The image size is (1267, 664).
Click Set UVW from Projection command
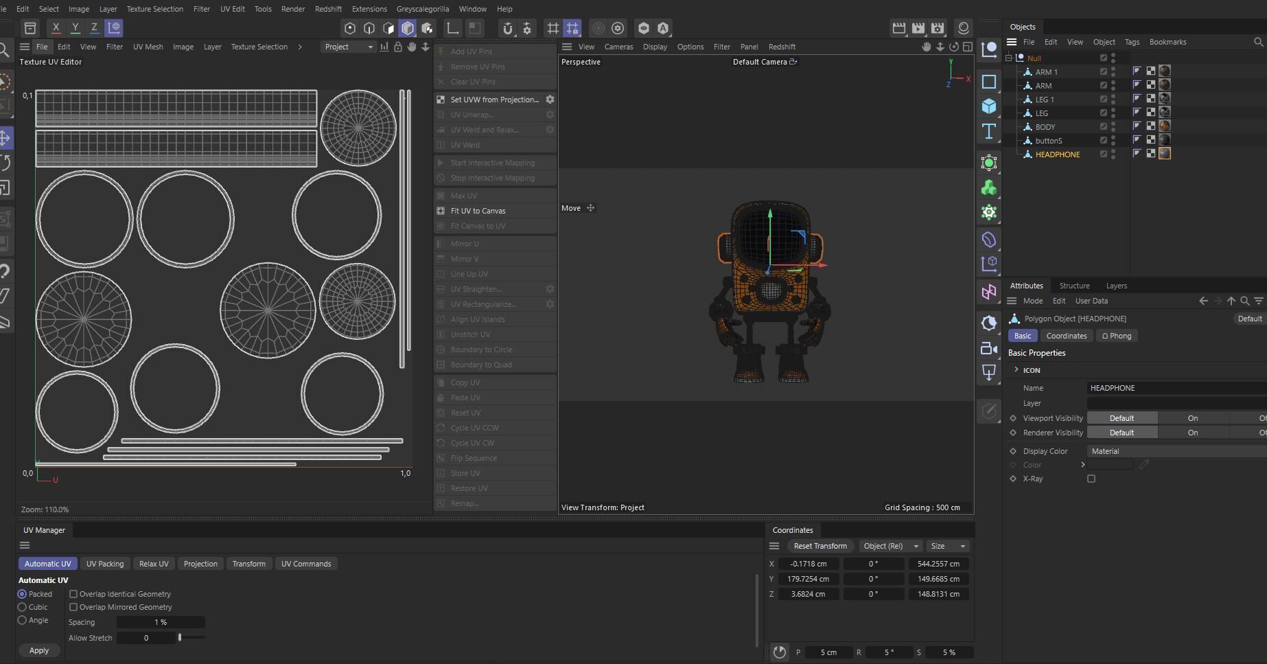(x=489, y=100)
